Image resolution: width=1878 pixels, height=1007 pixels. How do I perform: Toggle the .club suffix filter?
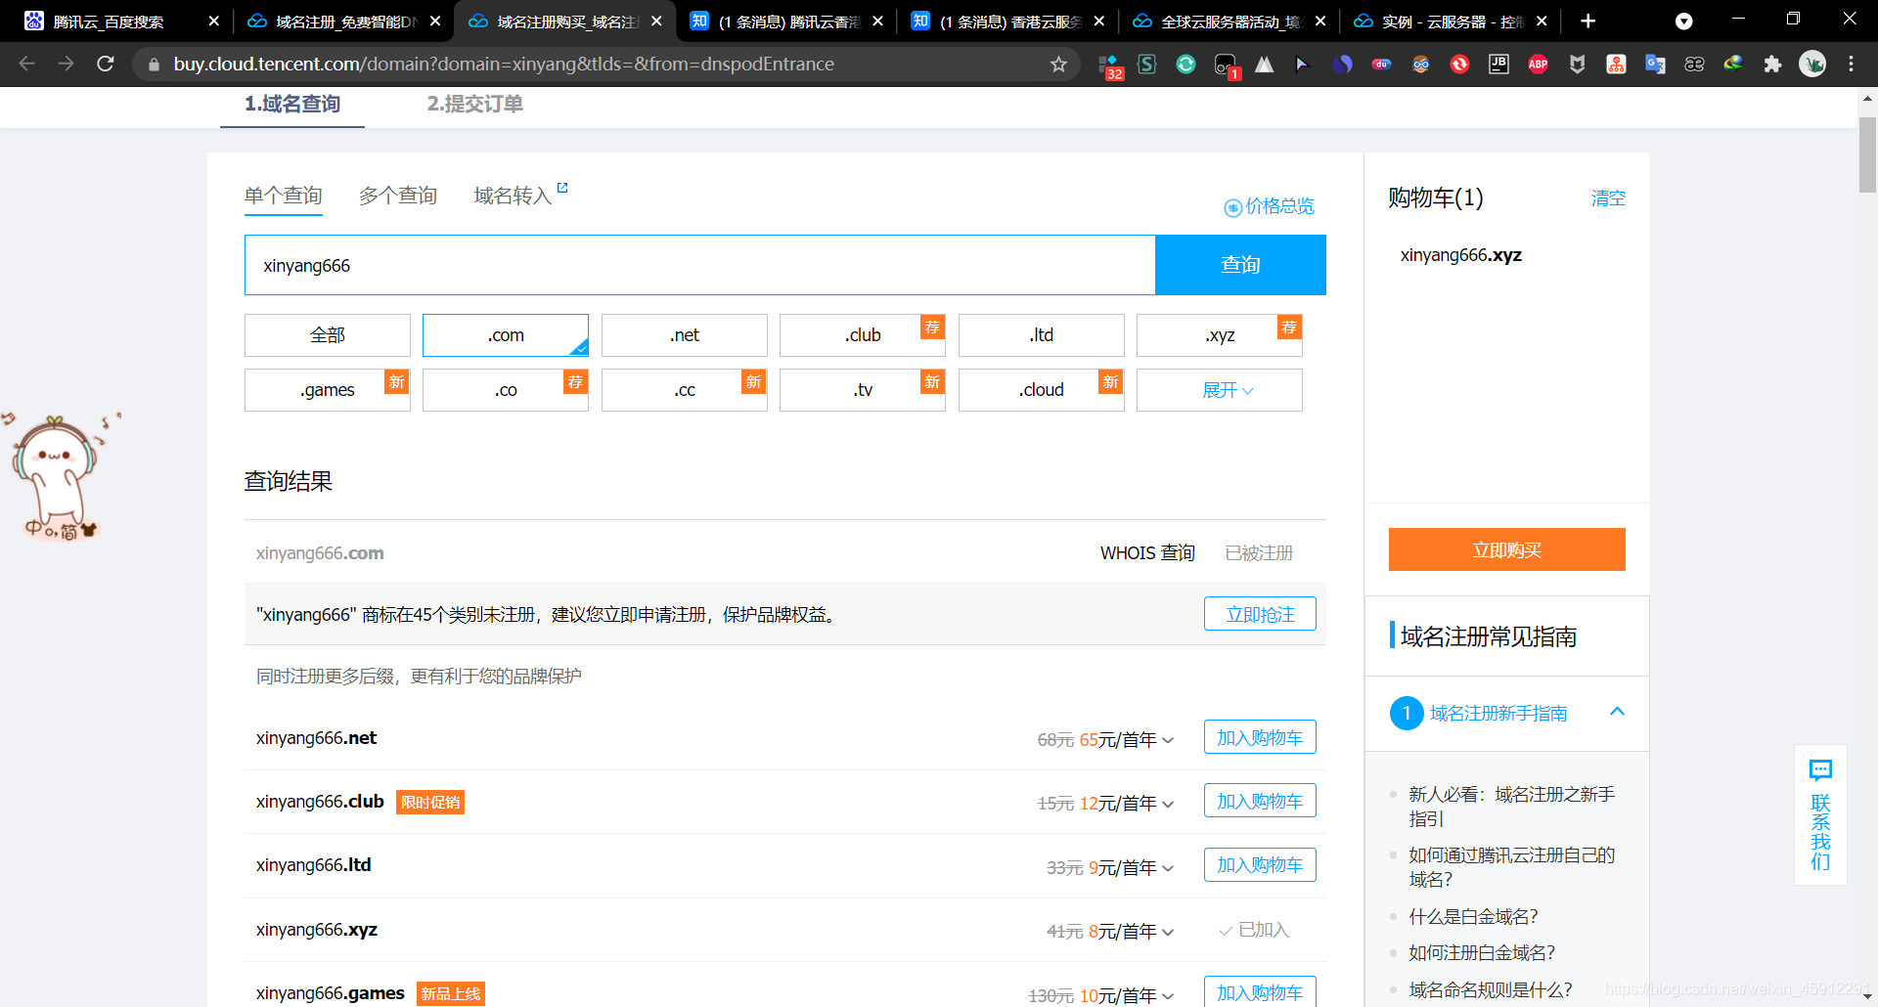click(x=863, y=335)
